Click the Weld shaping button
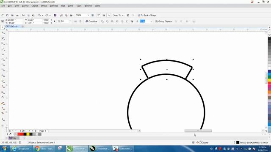 click(102, 22)
